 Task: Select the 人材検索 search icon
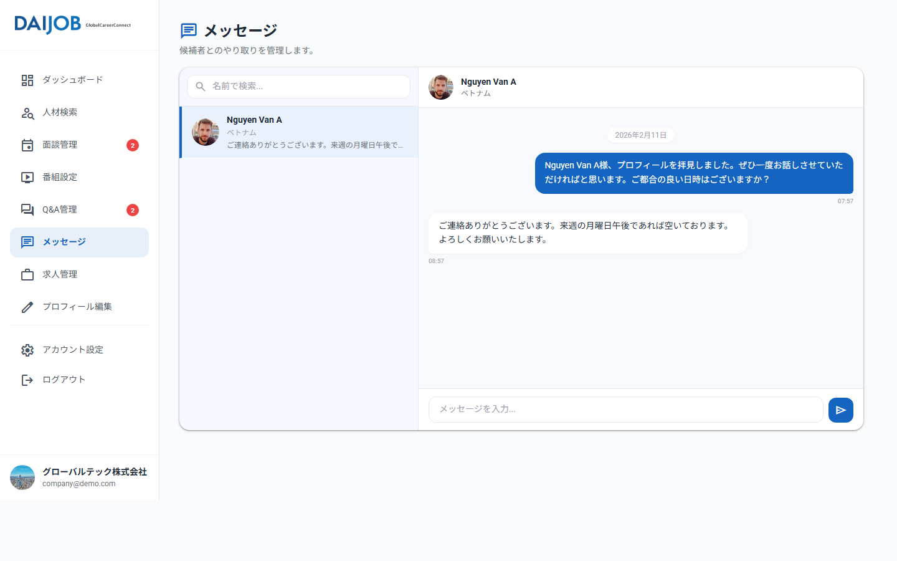(27, 113)
